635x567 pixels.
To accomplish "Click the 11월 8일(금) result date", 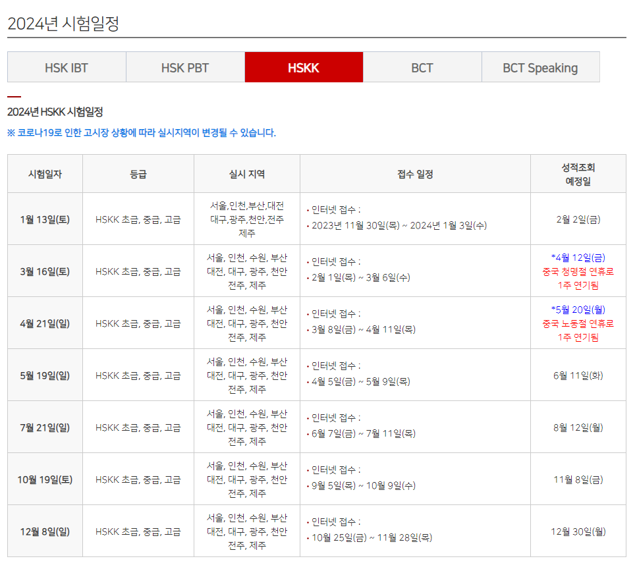I will point(578,479).
